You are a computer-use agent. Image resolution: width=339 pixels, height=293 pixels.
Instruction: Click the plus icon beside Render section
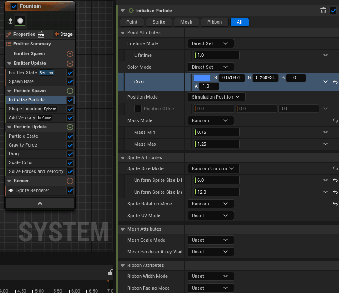[x=70, y=181]
